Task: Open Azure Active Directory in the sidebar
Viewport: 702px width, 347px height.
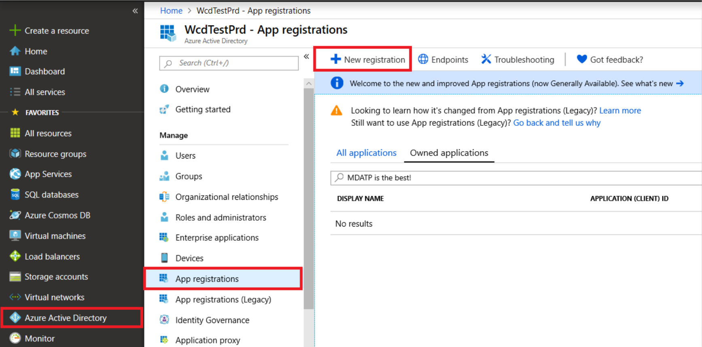Action: tap(66, 318)
